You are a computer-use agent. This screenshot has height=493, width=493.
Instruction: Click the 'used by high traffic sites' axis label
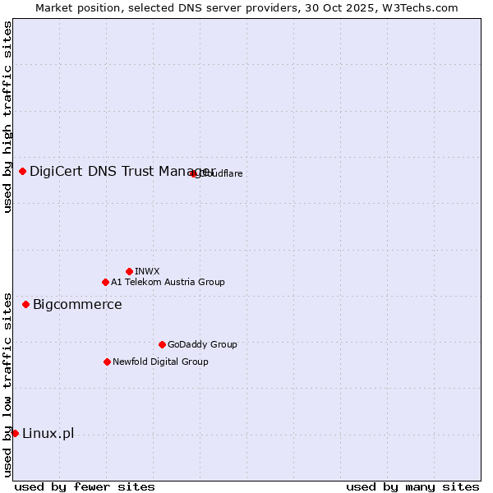(7, 117)
